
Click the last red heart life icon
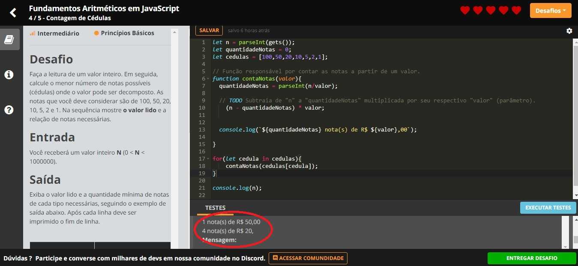[x=516, y=10]
